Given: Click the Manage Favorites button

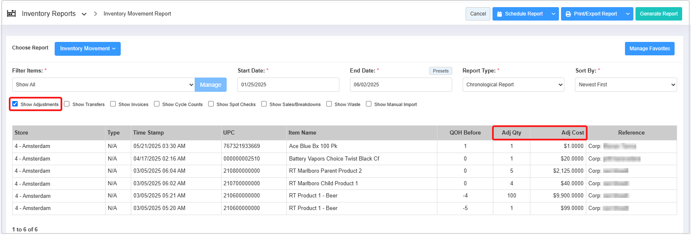Looking at the screenshot, I should (649, 49).
